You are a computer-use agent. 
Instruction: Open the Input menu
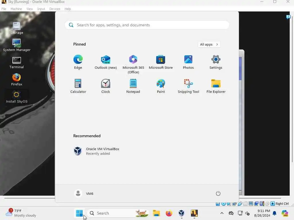pos(41,9)
